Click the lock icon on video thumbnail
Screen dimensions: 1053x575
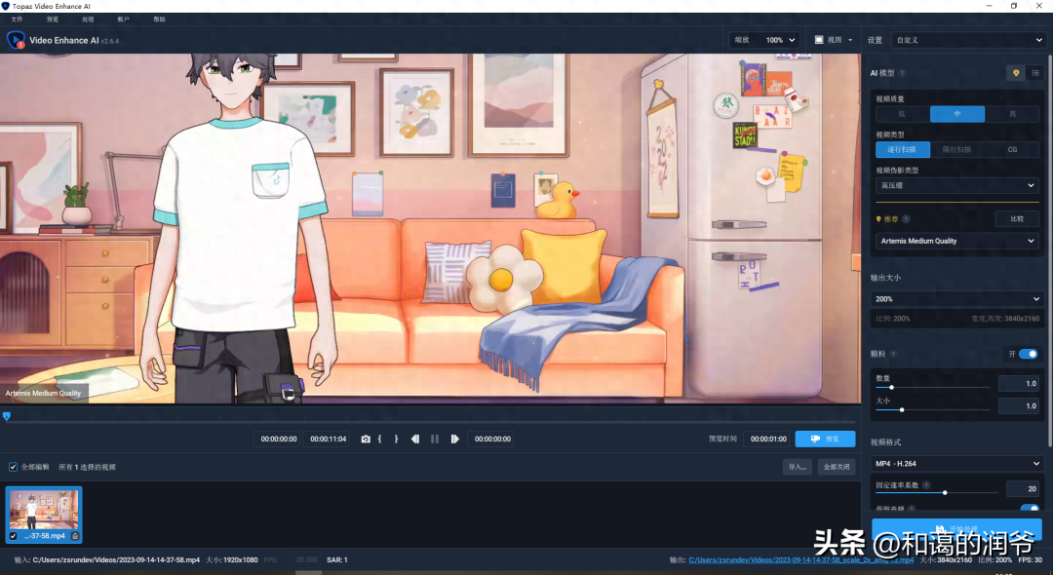75,536
